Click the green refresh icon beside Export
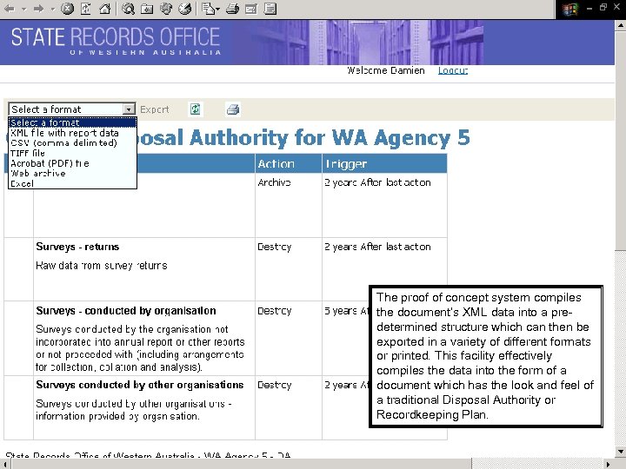 (196, 109)
